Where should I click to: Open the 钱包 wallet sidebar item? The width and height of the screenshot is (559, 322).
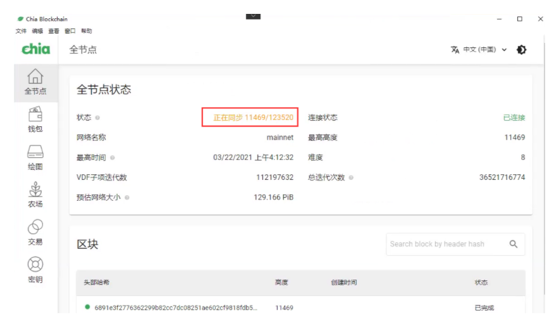[x=35, y=120]
